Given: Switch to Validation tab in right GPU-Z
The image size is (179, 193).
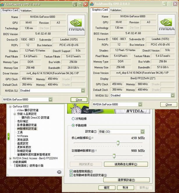Looking at the screenshot, I should (116, 10).
